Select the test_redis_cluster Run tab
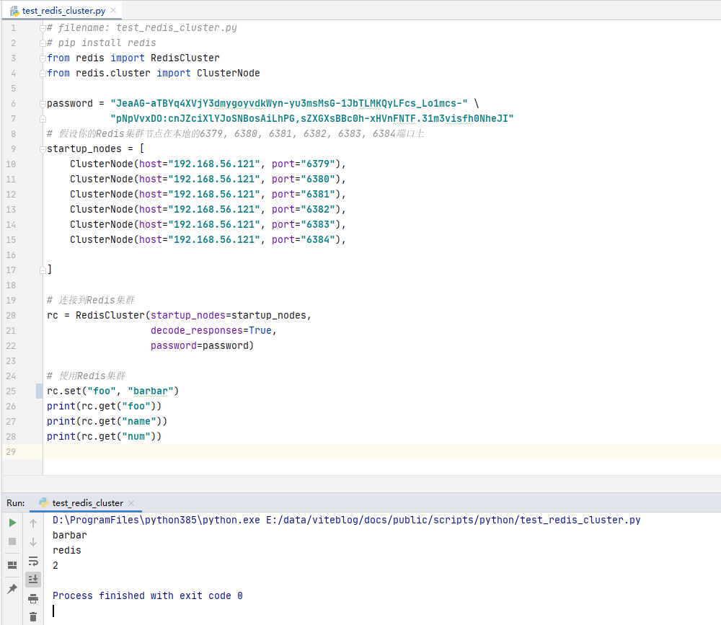The image size is (721, 625). [x=87, y=503]
